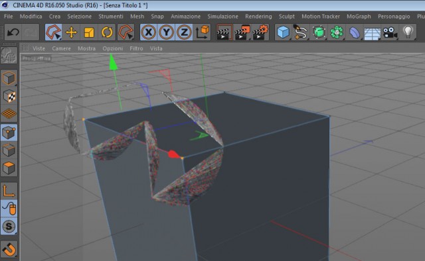
Task: Select the Live Selection tool
Action: (53, 32)
